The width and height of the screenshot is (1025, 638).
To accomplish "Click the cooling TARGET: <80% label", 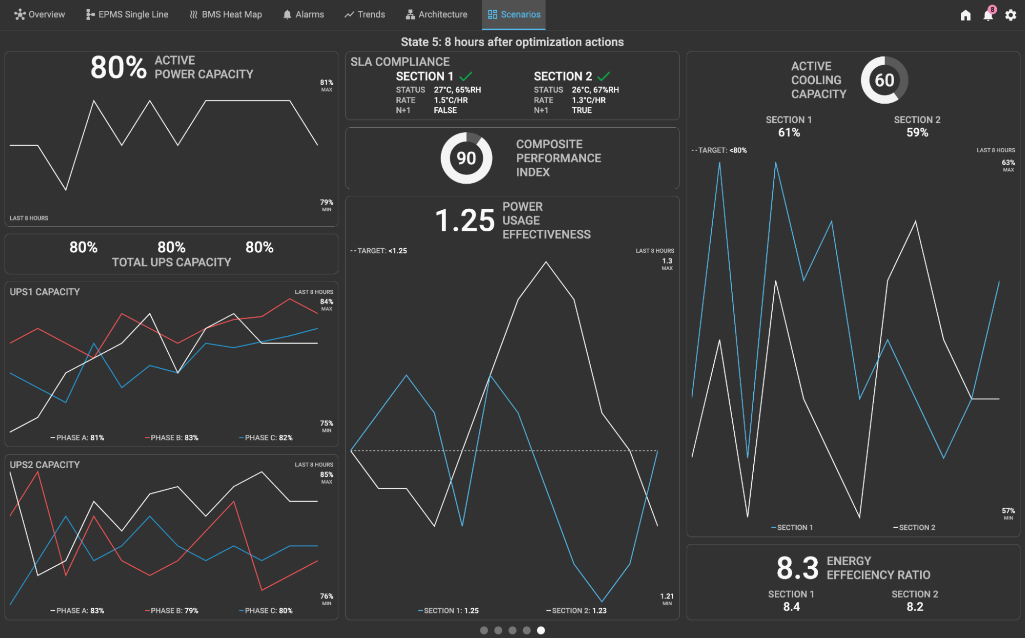I will tap(719, 150).
